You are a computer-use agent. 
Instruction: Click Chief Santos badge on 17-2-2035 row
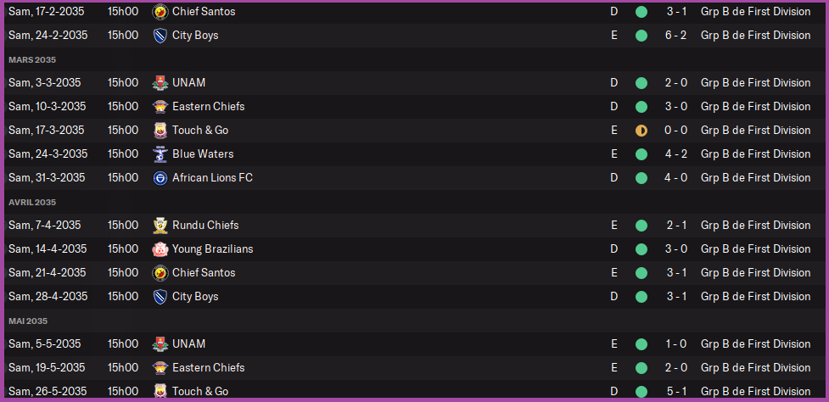click(160, 12)
